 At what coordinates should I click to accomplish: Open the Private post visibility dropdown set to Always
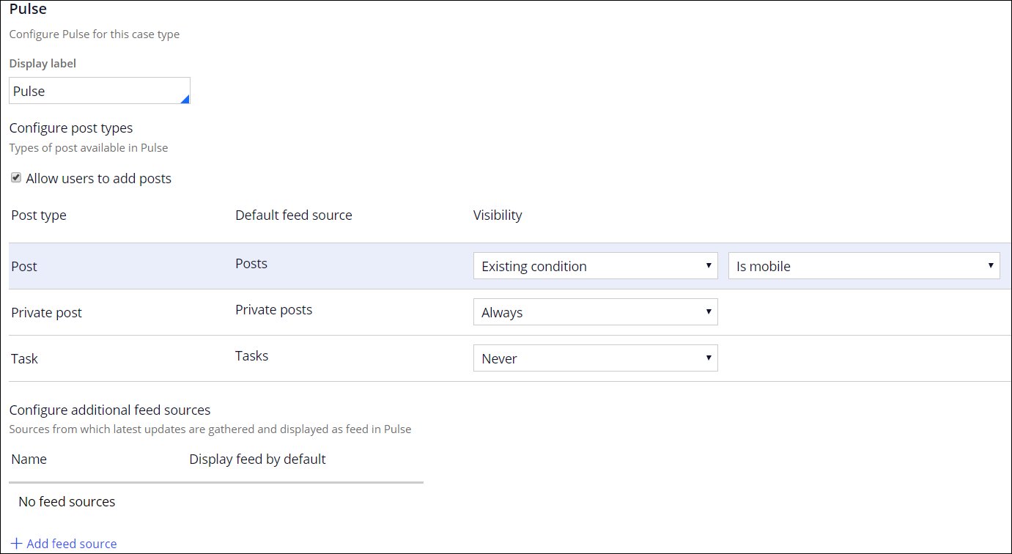pyautogui.click(x=595, y=312)
